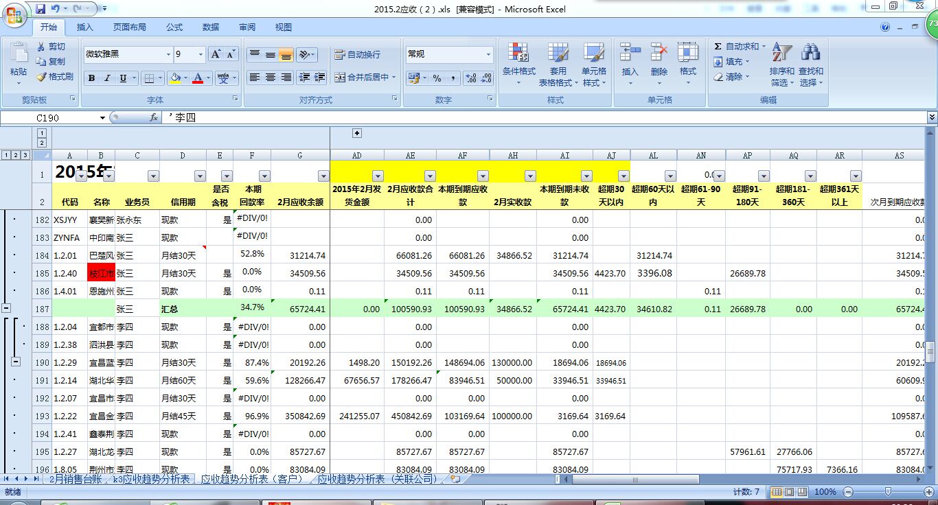The width and height of the screenshot is (938, 505).
Task: Toggle underline formatting
Action: pyautogui.click(x=123, y=78)
